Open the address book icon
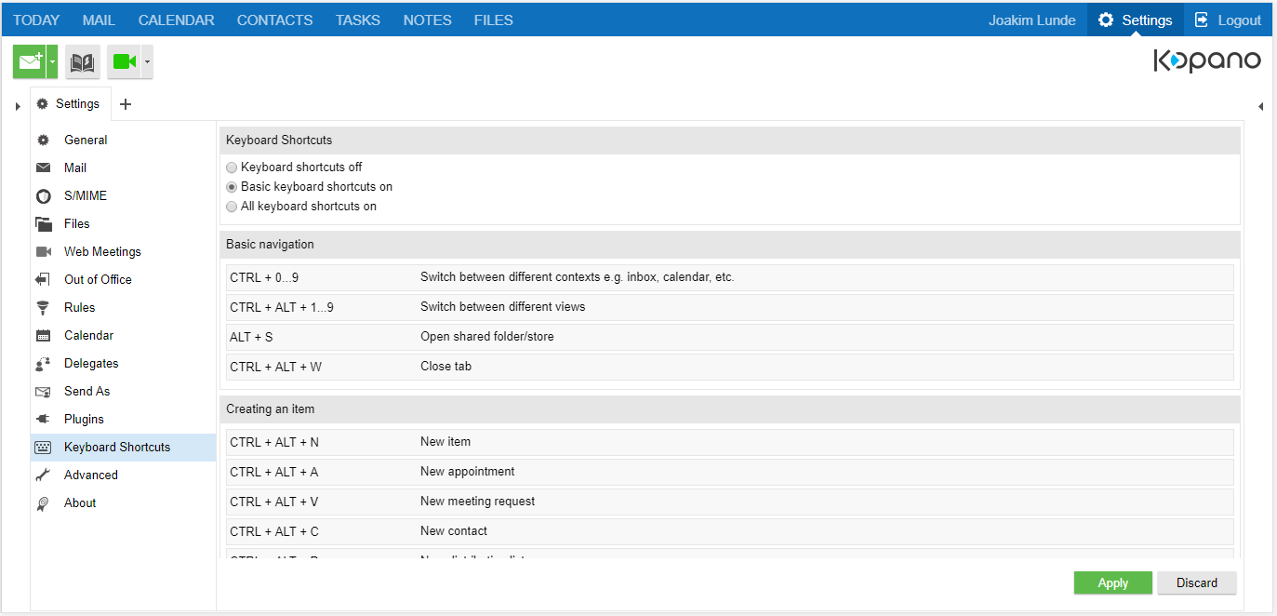Screen dimensions: 1277x616 point(82,60)
